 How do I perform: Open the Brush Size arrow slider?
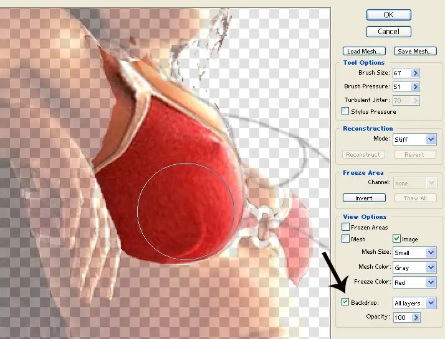tap(416, 73)
